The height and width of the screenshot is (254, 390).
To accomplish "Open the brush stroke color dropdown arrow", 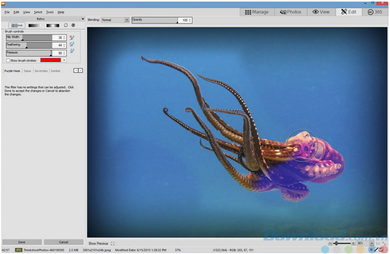I will [64, 60].
